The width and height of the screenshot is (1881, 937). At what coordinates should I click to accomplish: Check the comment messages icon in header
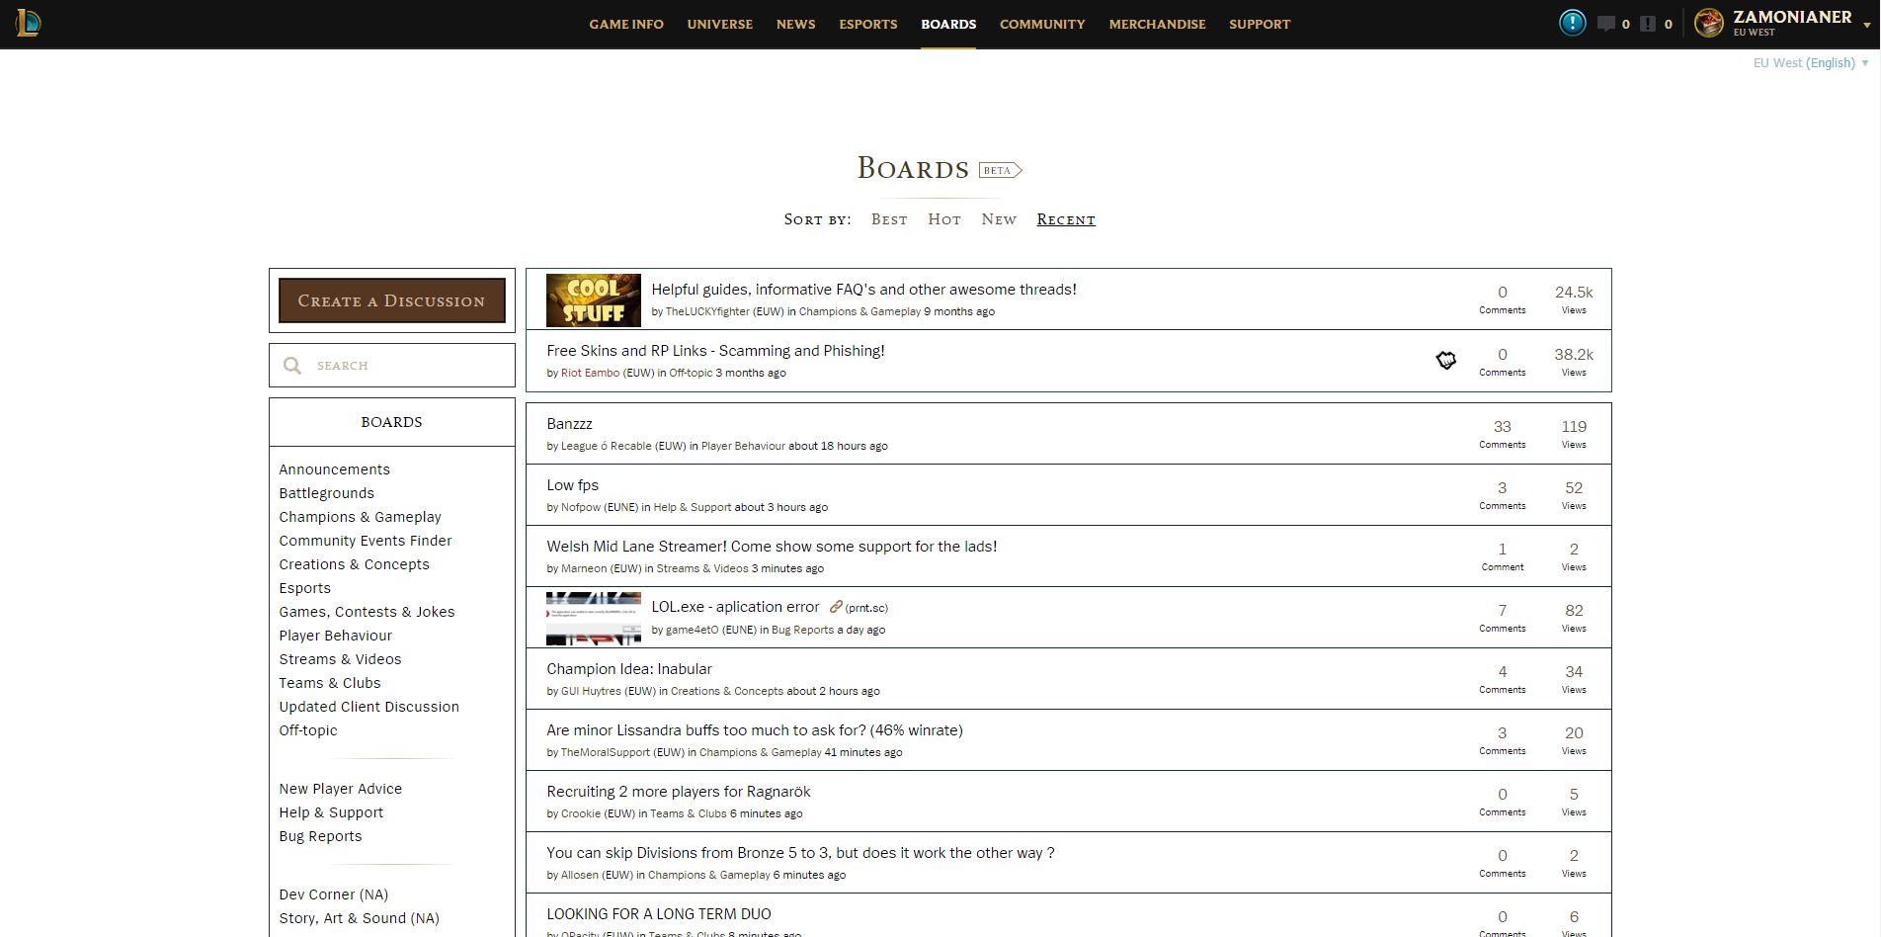coord(1606,23)
